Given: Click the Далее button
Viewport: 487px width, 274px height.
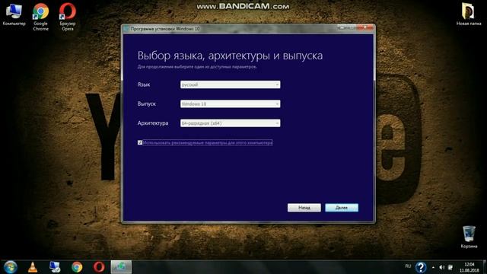Looking at the screenshot, I should pos(342,208).
